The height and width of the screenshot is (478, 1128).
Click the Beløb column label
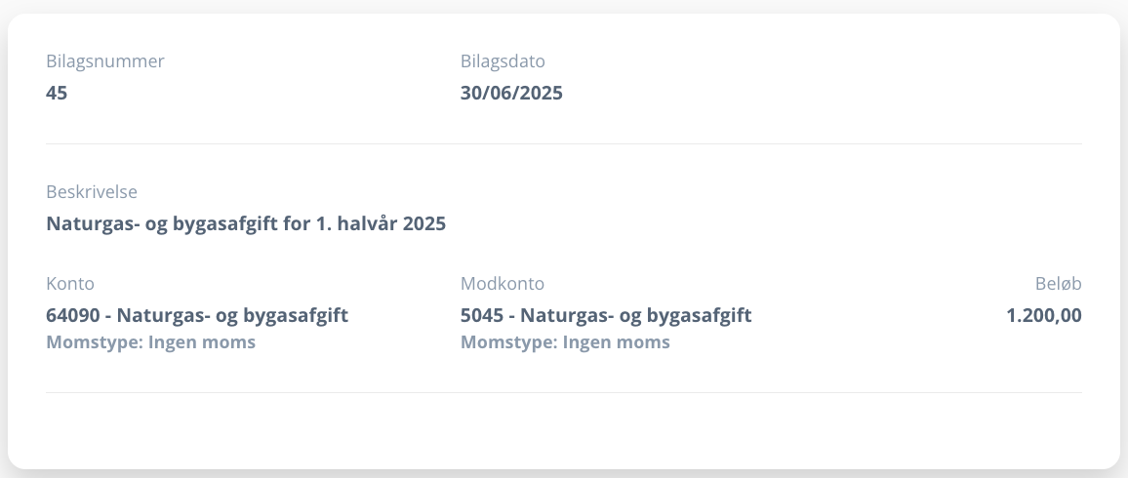[1058, 284]
